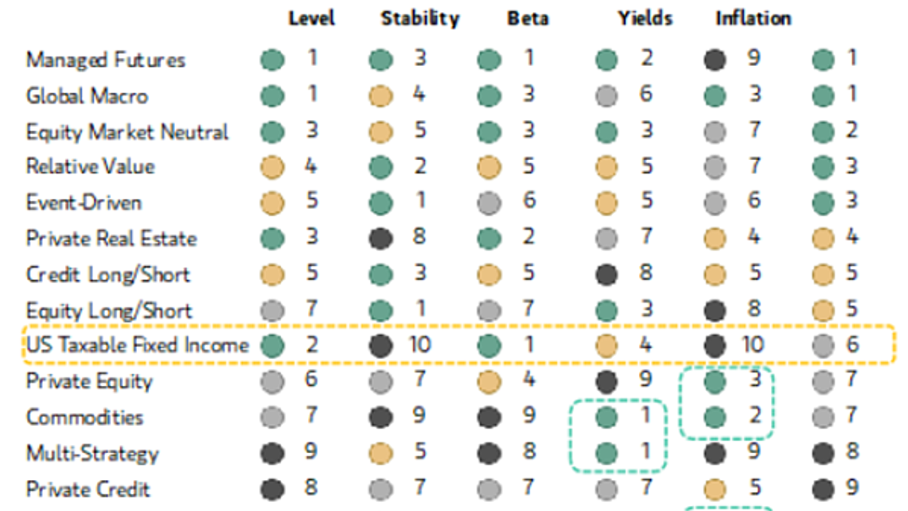Select the US Taxable Fixed Income label
This screenshot has width=908, height=511.
138,345
